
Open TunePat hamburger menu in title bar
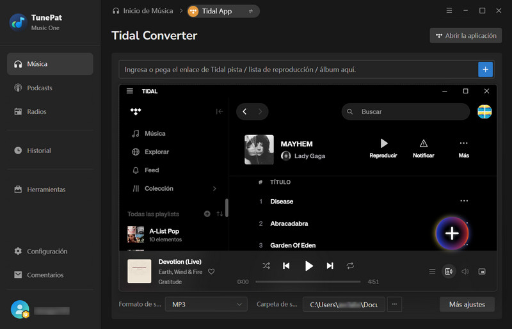(449, 11)
